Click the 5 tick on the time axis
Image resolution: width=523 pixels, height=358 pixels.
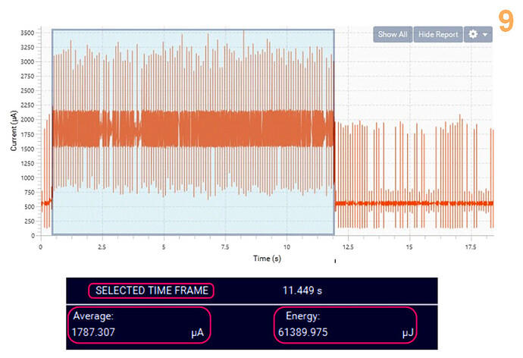click(x=164, y=247)
